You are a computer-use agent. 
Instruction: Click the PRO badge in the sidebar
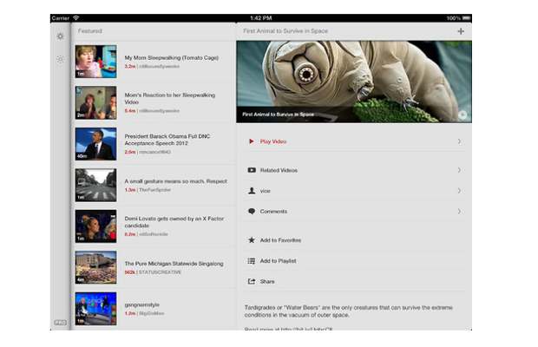tap(61, 323)
